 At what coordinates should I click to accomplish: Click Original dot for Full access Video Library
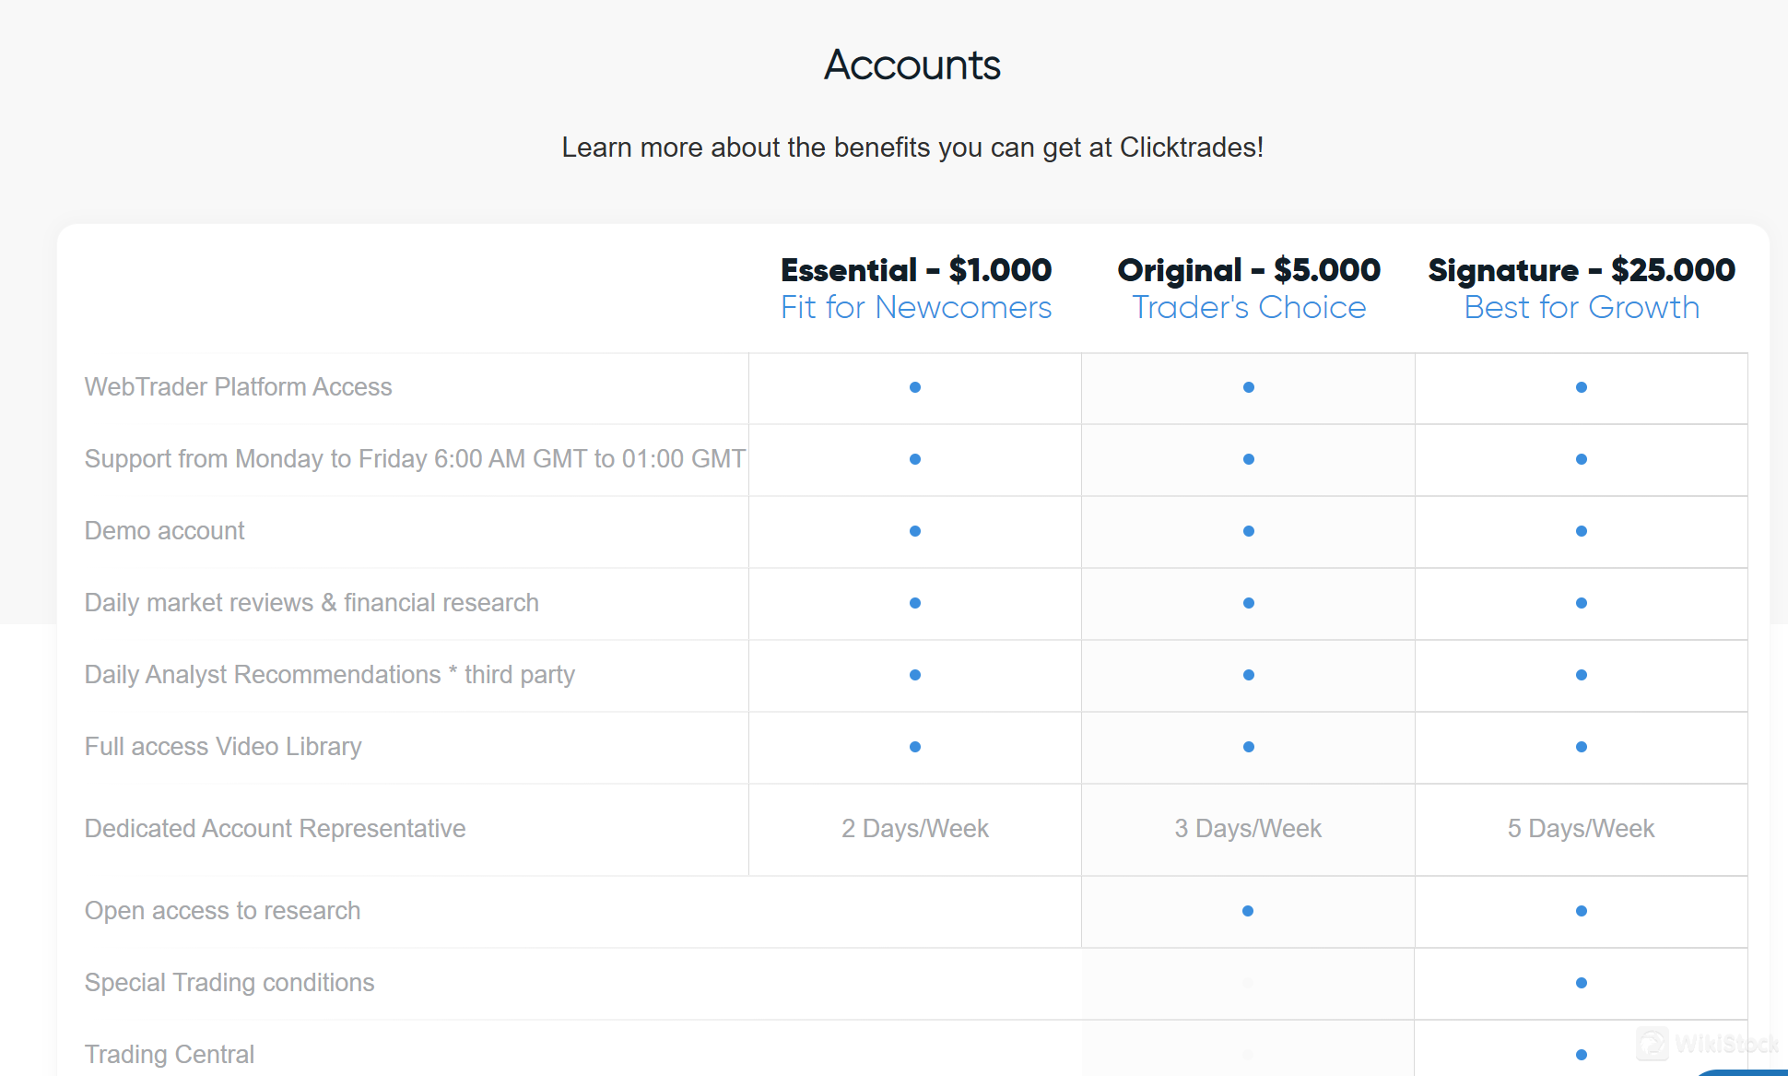point(1249,747)
